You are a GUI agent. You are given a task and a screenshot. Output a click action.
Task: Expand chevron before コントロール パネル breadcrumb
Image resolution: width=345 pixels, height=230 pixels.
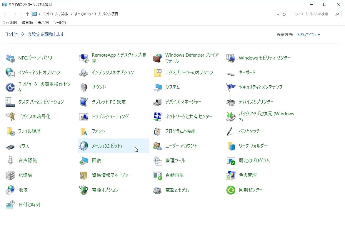(x=40, y=14)
